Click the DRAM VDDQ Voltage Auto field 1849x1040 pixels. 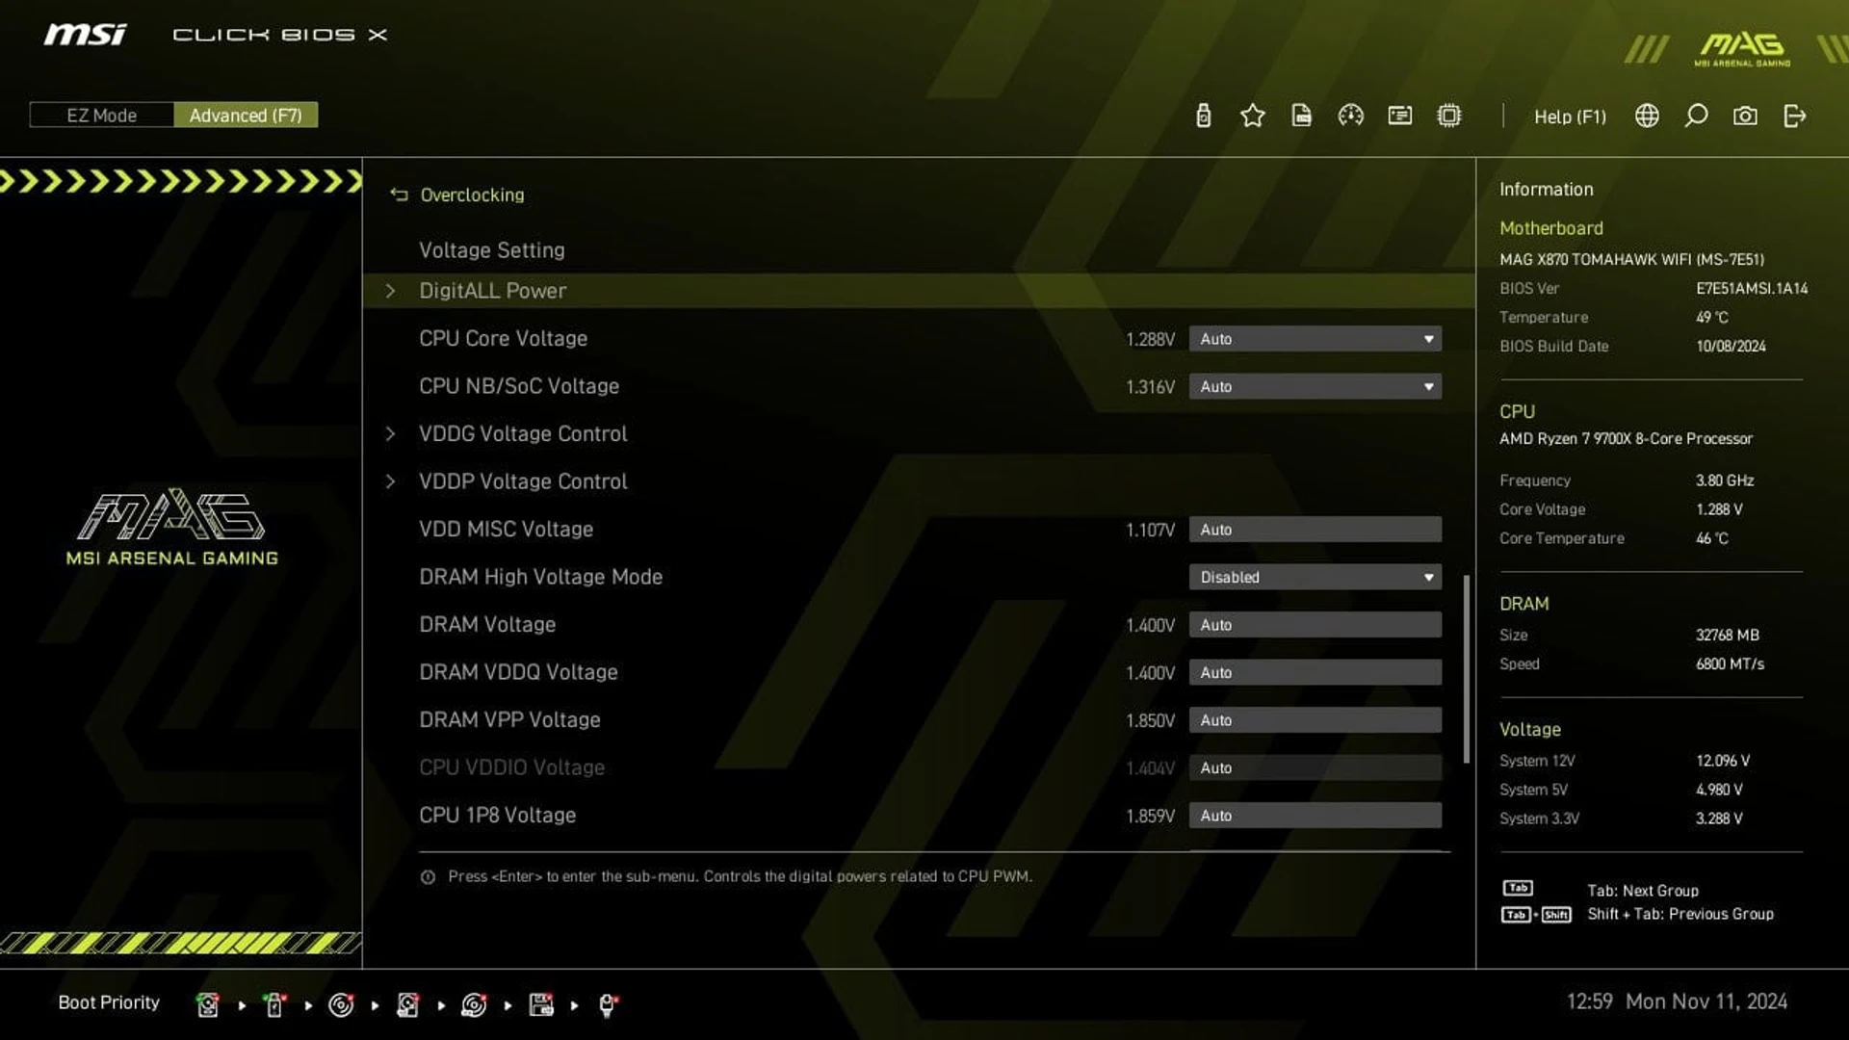(x=1315, y=672)
